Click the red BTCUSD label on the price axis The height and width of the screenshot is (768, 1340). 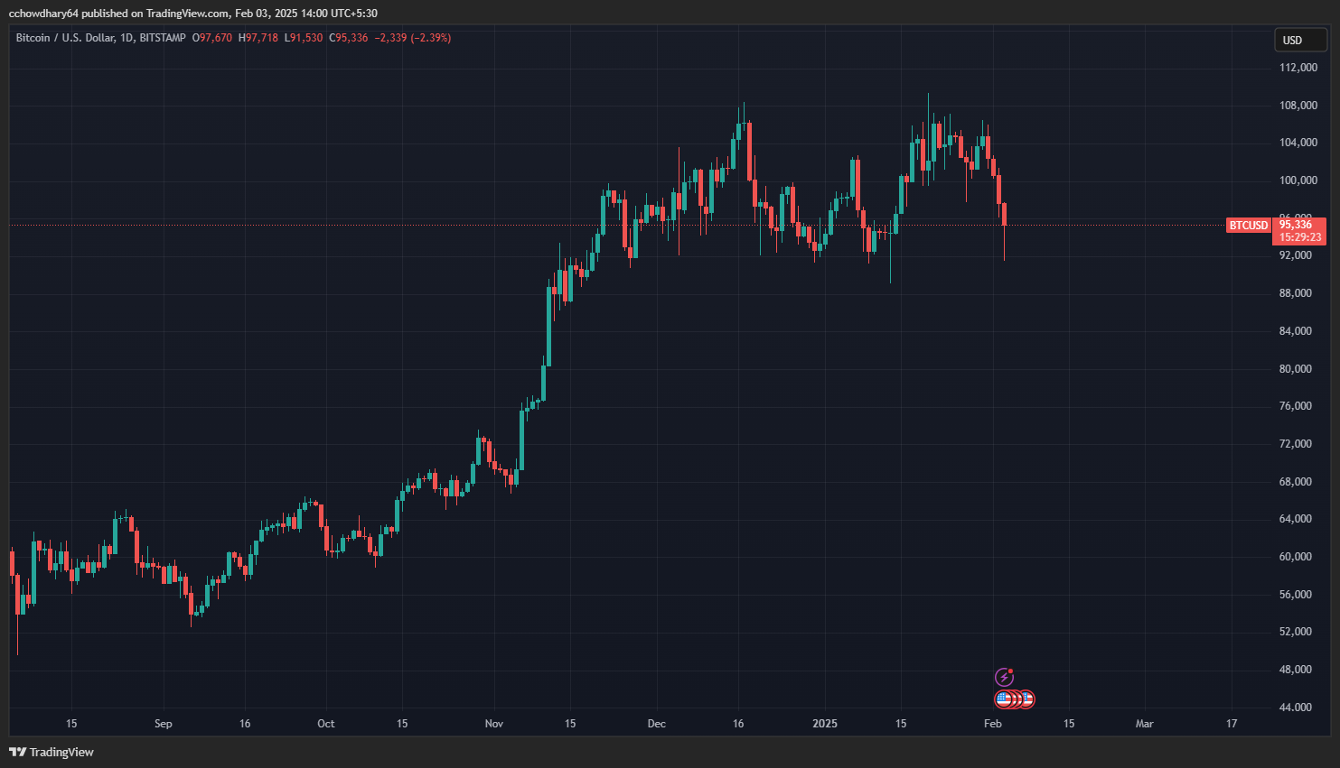[1248, 226]
